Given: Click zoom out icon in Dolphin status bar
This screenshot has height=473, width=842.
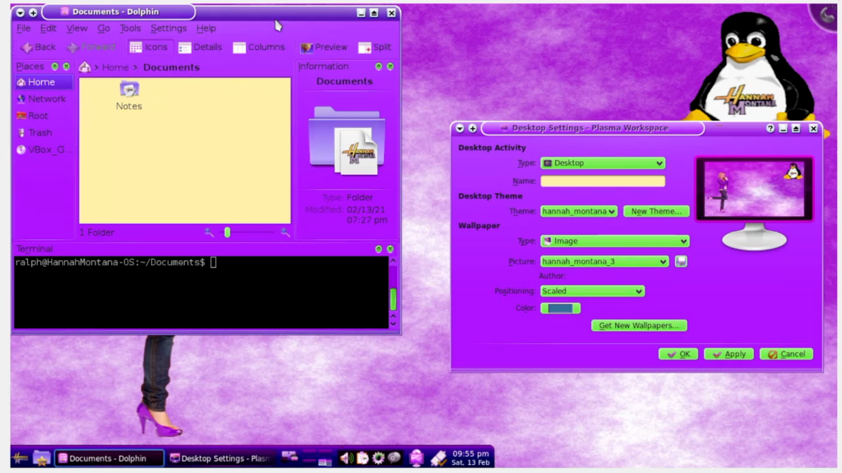Looking at the screenshot, I should (209, 232).
